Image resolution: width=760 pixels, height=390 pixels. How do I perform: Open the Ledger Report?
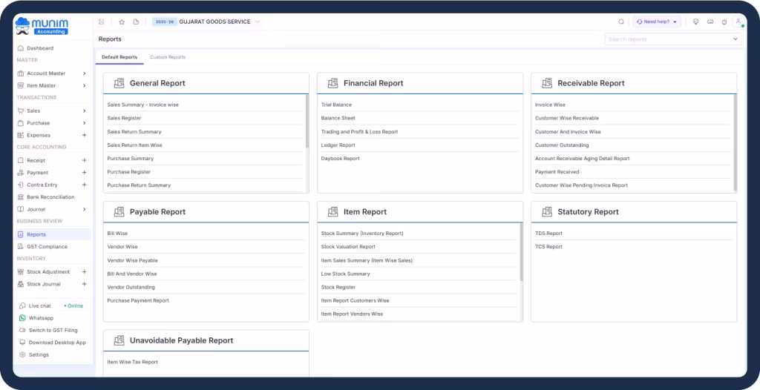click(x=338, y=145)
